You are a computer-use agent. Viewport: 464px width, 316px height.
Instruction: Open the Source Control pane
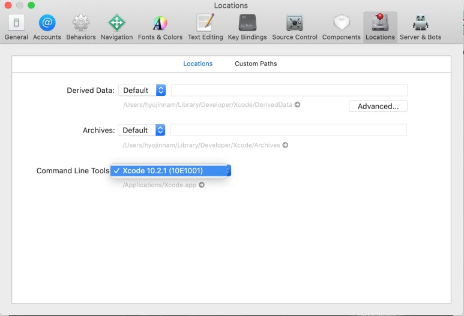(x=295, y=28)
